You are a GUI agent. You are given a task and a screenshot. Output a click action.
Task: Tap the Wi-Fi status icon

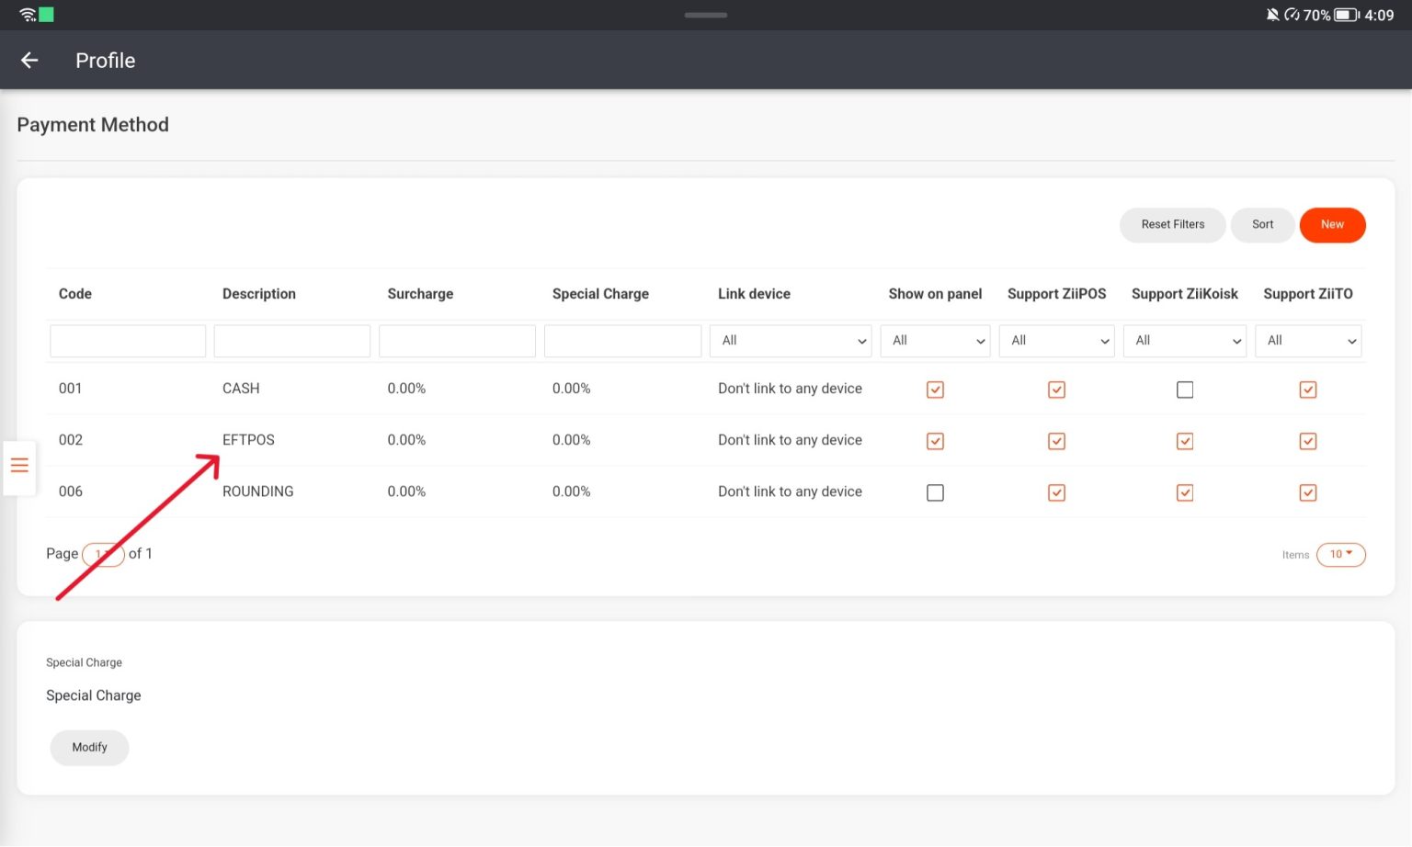coord(28,15)
